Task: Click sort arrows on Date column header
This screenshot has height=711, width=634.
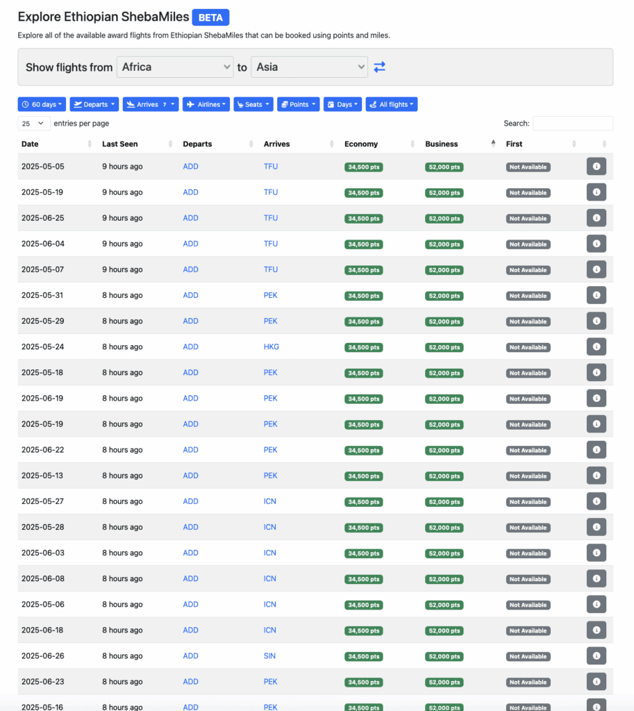Action: (x=90, y=144)
